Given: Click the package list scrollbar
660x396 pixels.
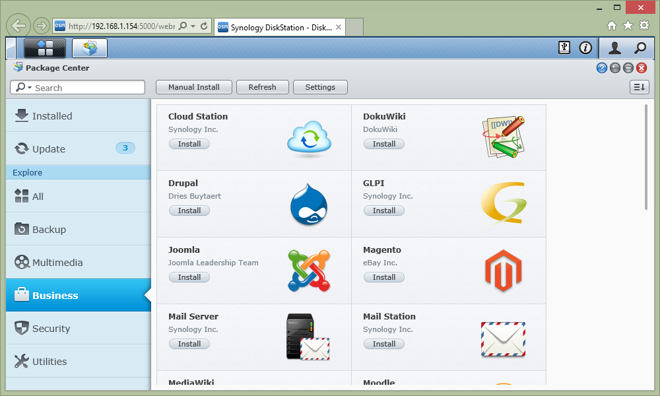Looking at the screenshot, I should pyautogui.click(x=646, y=157).
